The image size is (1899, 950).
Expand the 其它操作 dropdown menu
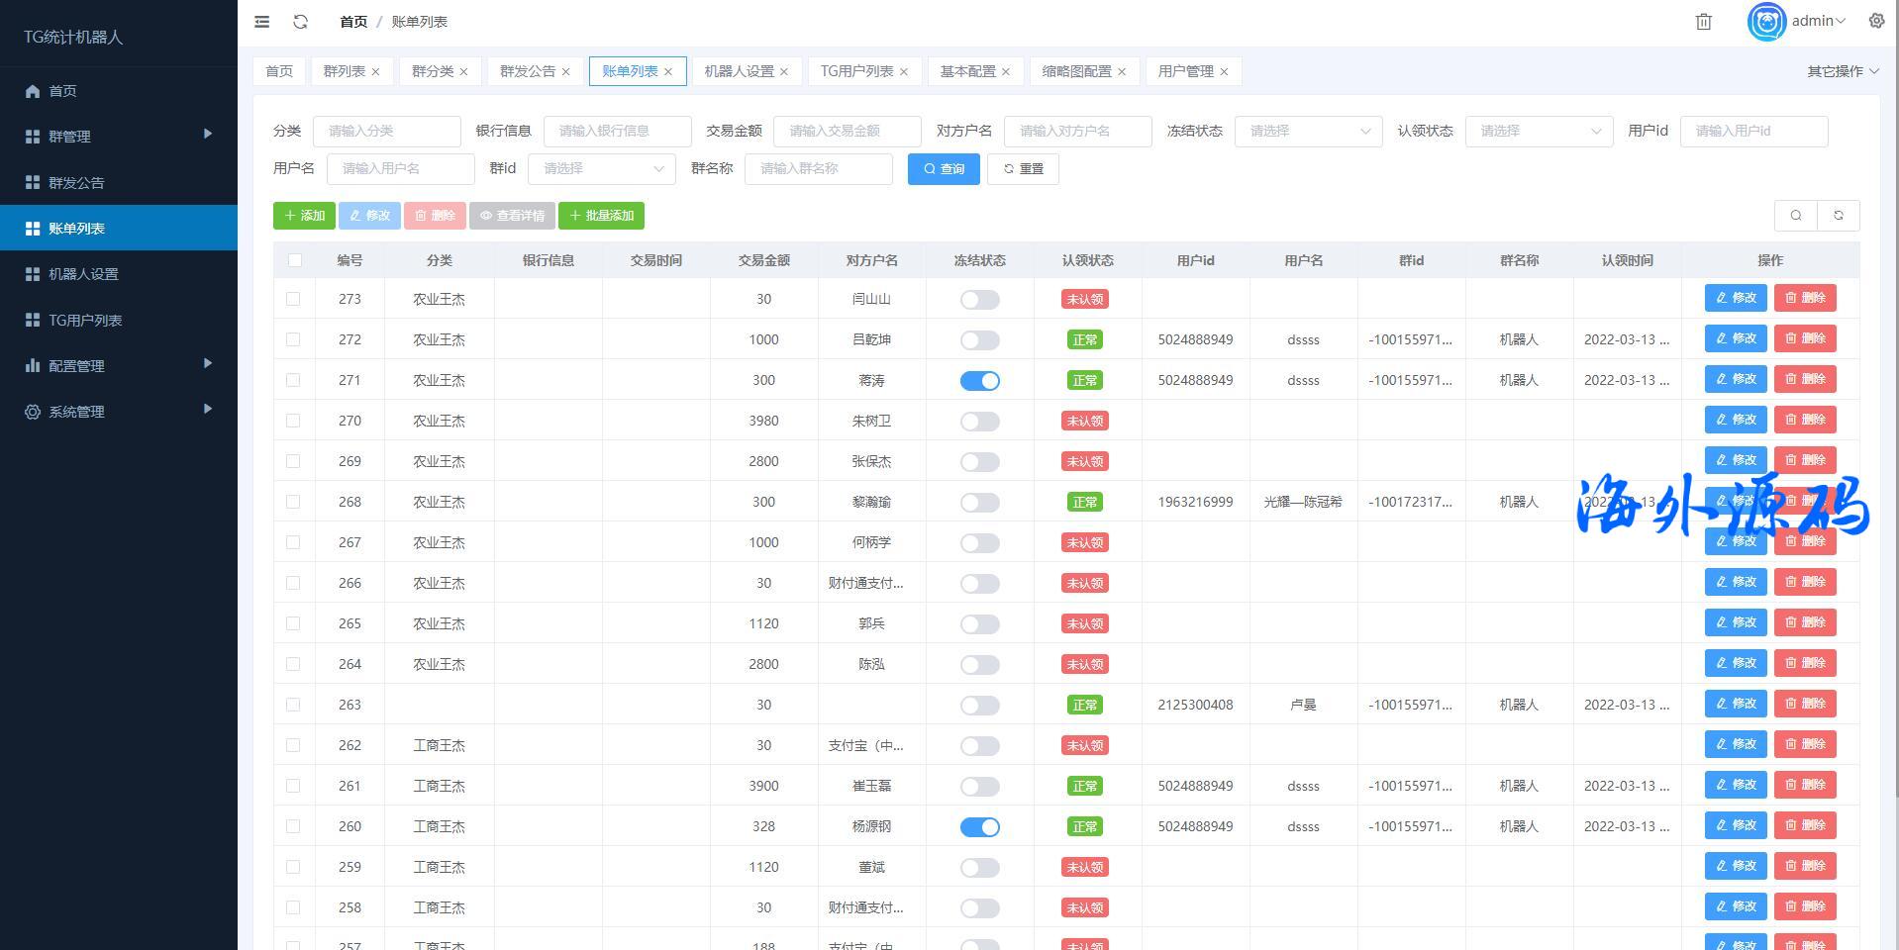pyautogui.click(x=1843, y=71)
